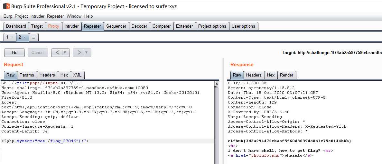Add a new Repeater tab via ellipsis

click(x=33, y=38)
